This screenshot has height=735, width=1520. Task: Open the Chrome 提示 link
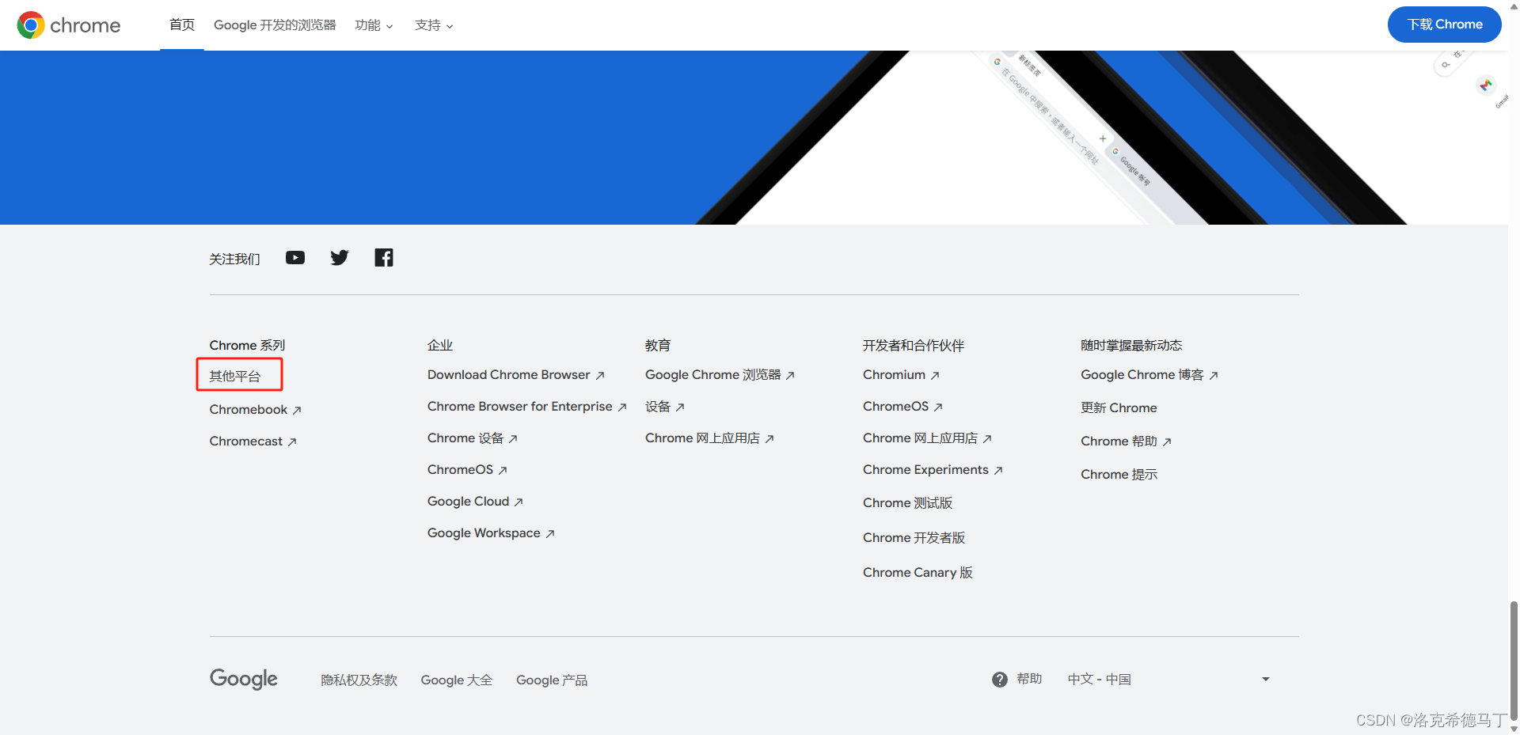point(1119,475)
